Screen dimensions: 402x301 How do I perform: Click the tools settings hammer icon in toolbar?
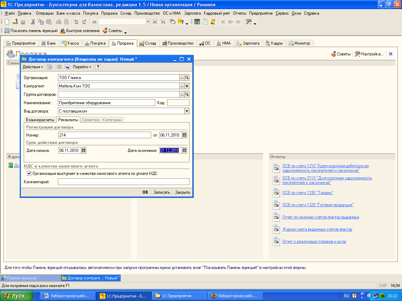coord(249,22)
